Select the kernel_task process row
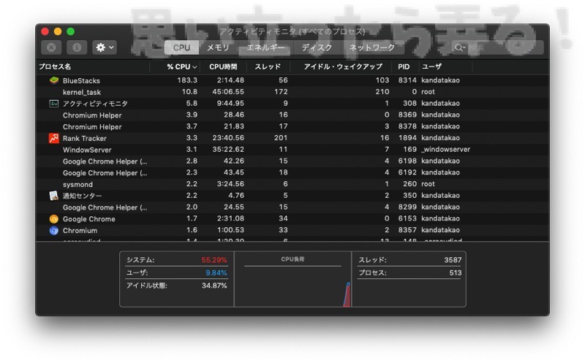Screen dimensions: 585x363 (x=292, y=92)
